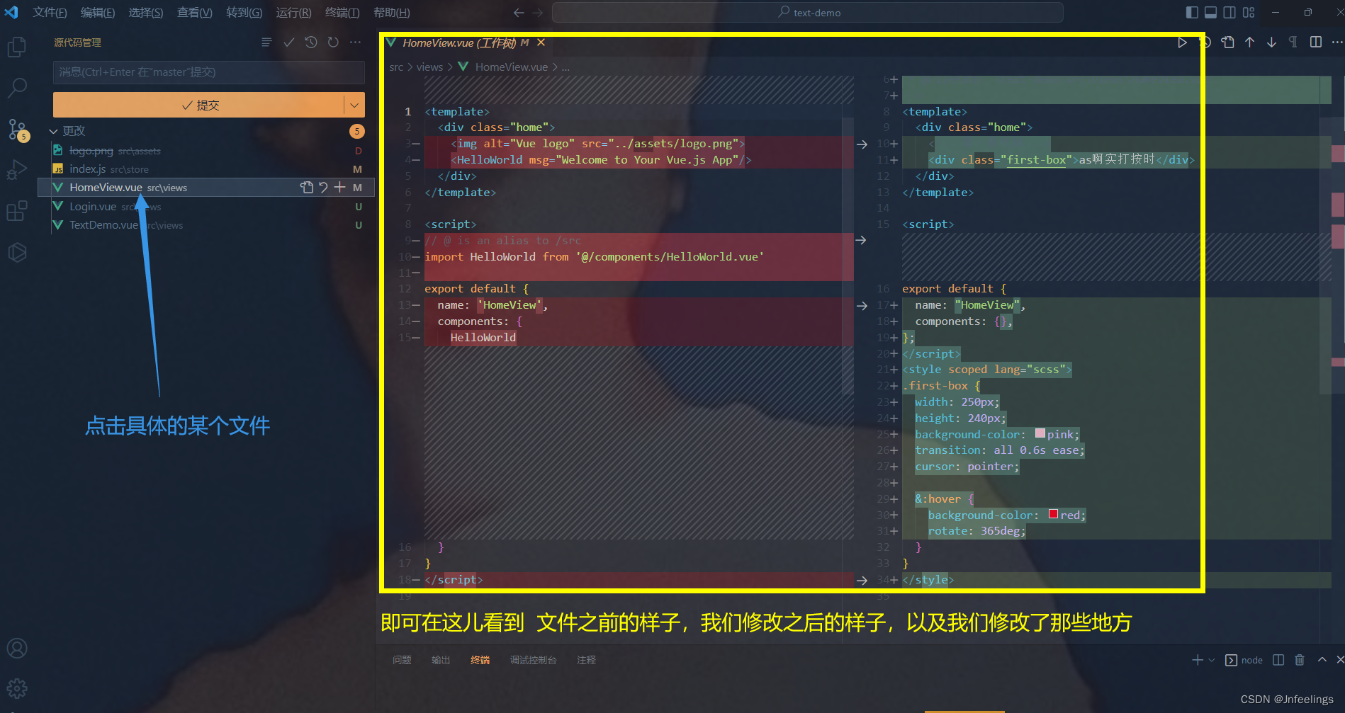Open the 选择 menu

[146, 13]
